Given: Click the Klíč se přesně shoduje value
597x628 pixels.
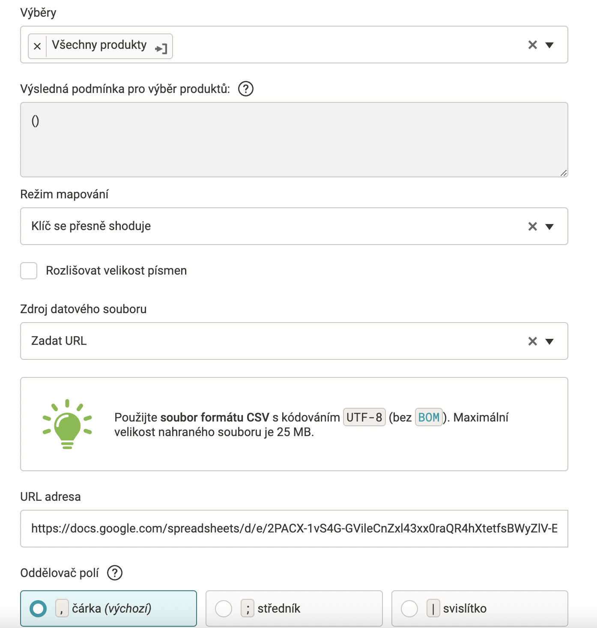Looking at the screenshot, I should pos(91,226).
